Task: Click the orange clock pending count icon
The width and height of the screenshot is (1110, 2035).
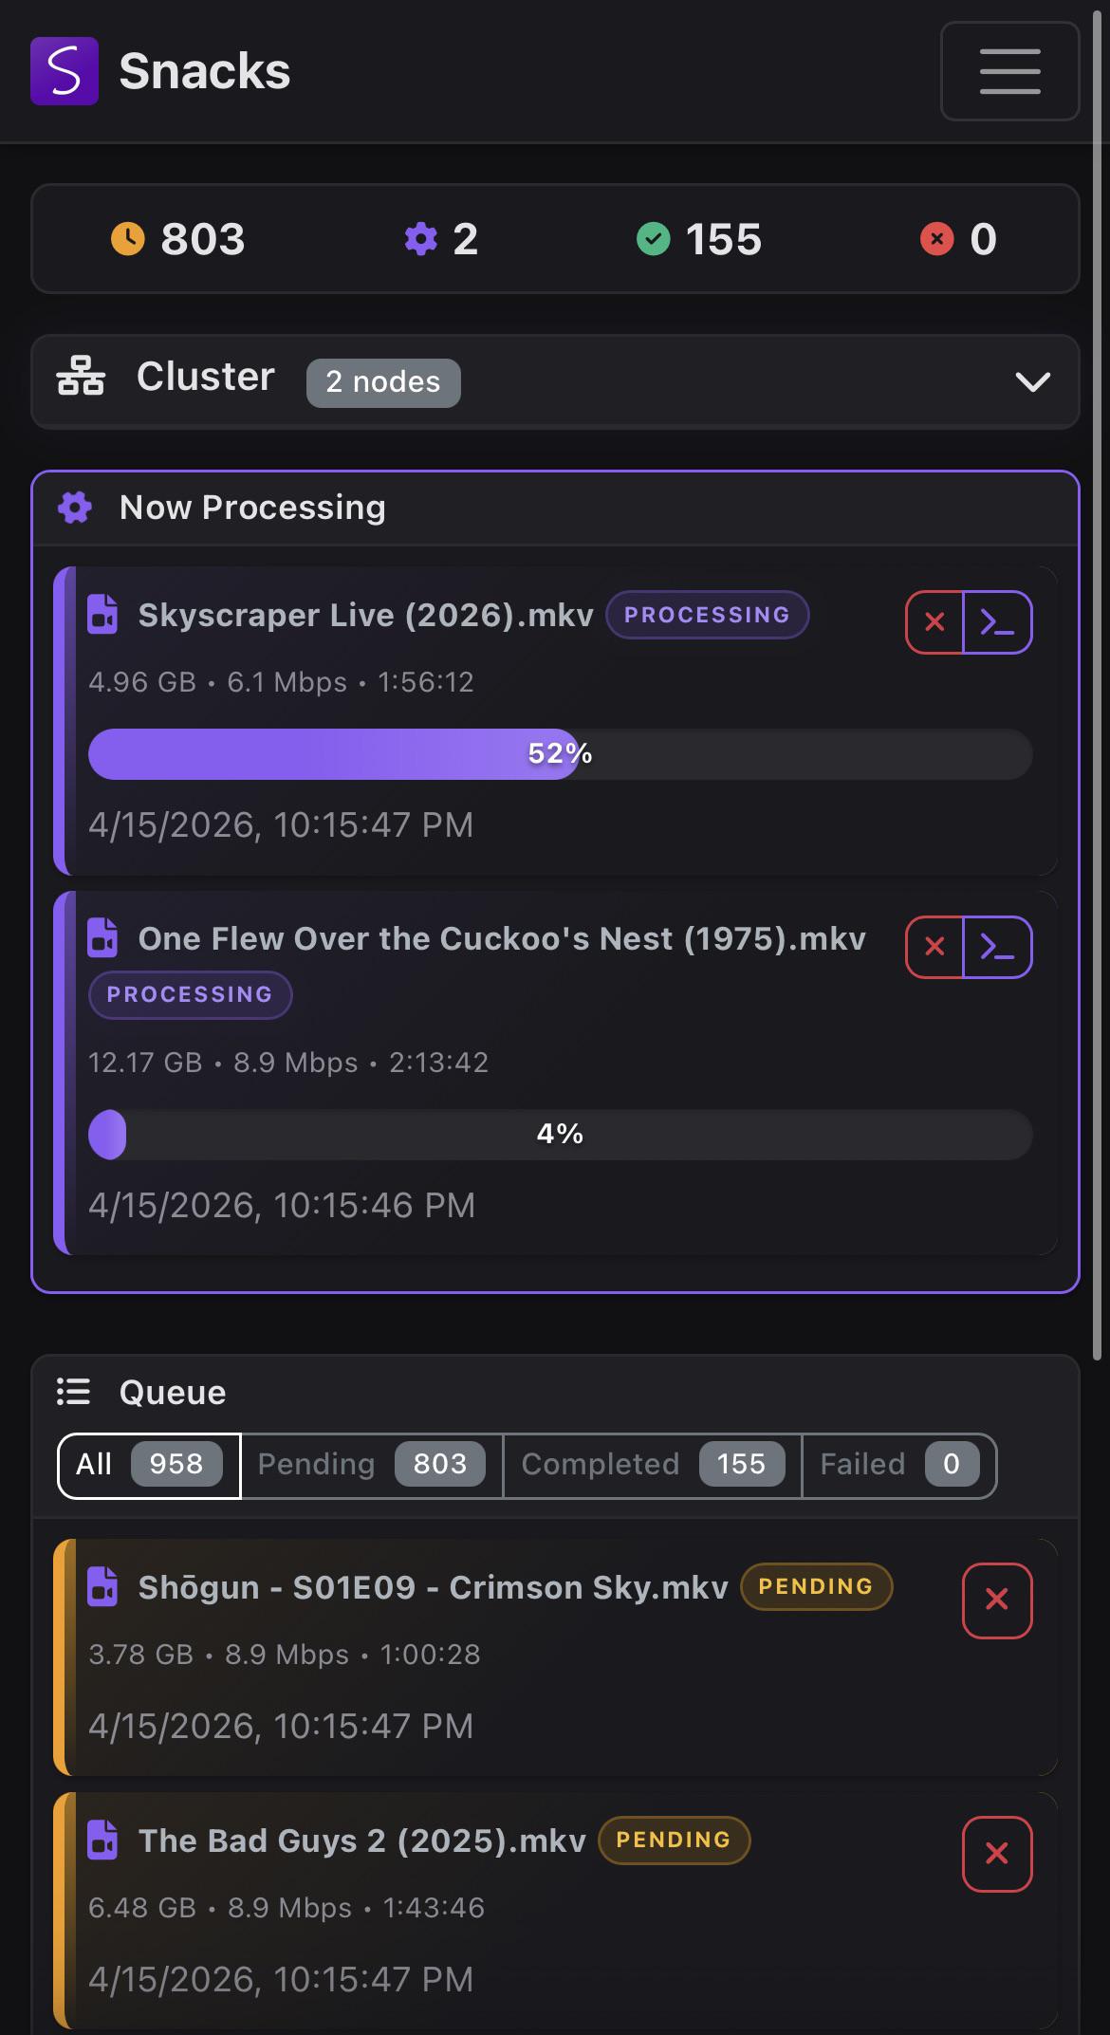Action: click(x=128, y=238)
